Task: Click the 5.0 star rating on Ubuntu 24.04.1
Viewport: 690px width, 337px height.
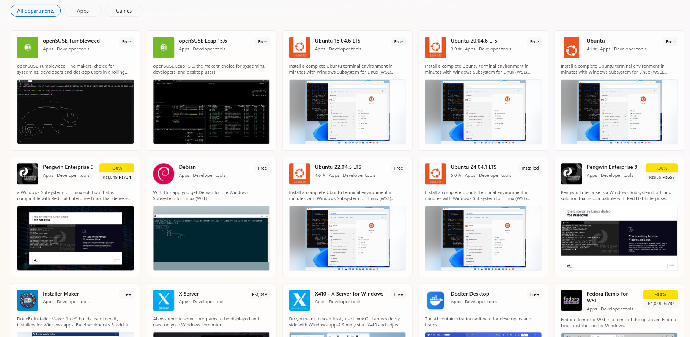Action: tap(456, 175)
